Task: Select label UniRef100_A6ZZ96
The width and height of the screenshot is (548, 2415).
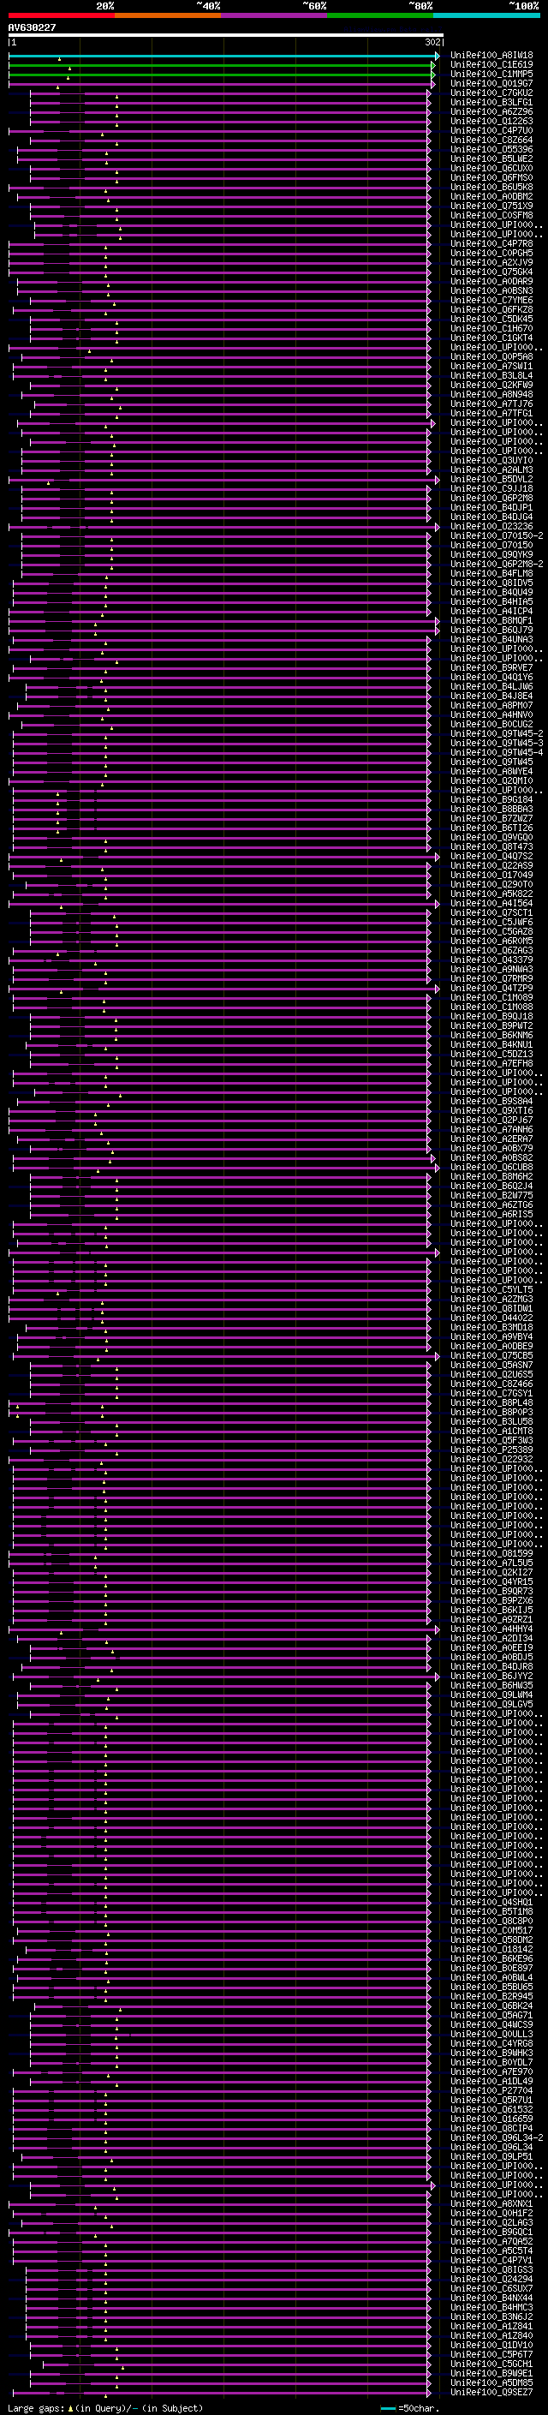Action: pyautogui.click(x=491, y=111)
